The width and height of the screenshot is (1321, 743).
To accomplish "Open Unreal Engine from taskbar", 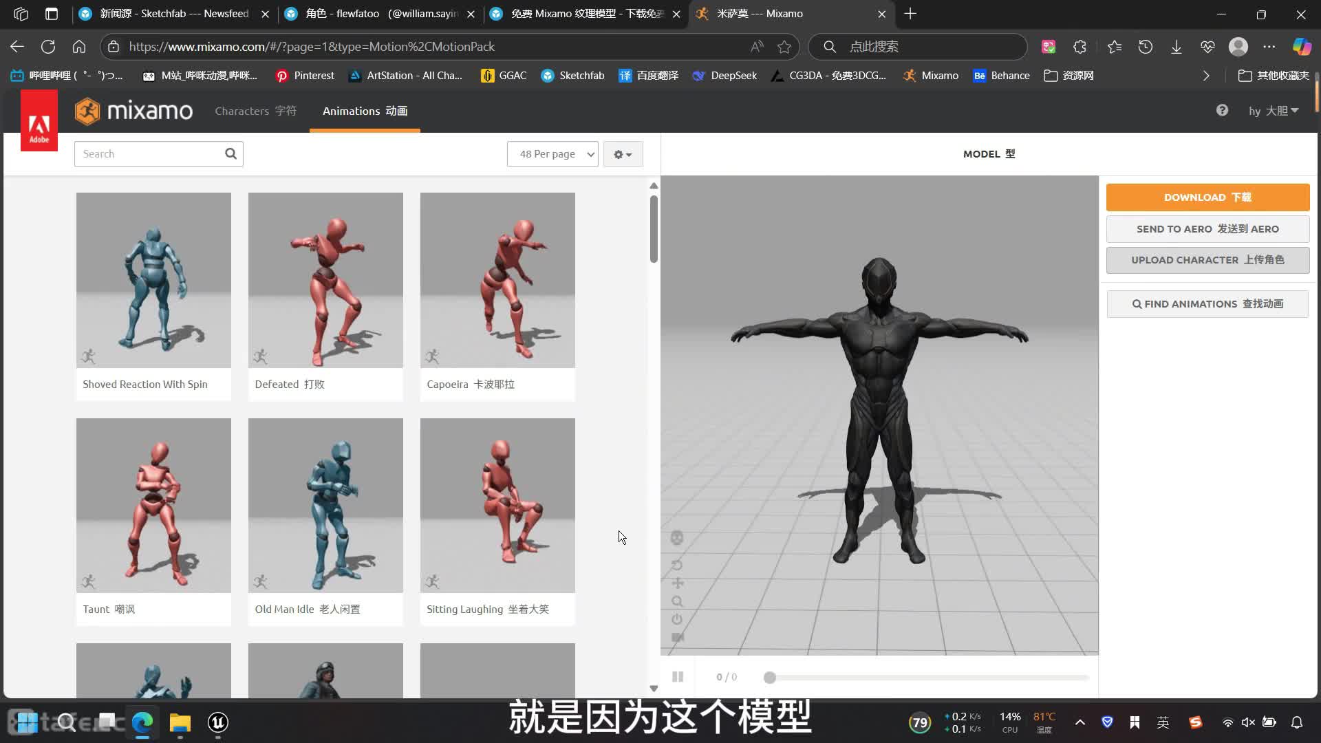I will [218, 722].
